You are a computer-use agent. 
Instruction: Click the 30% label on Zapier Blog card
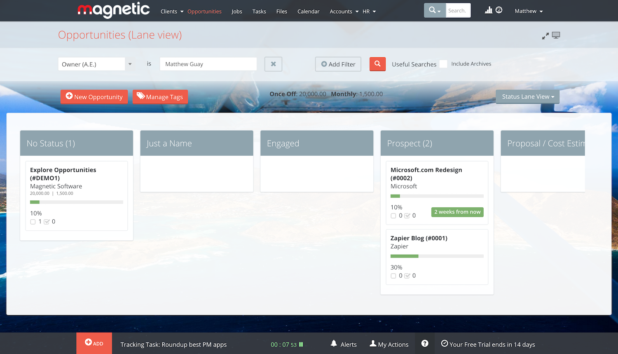click(x=396, y=267)
